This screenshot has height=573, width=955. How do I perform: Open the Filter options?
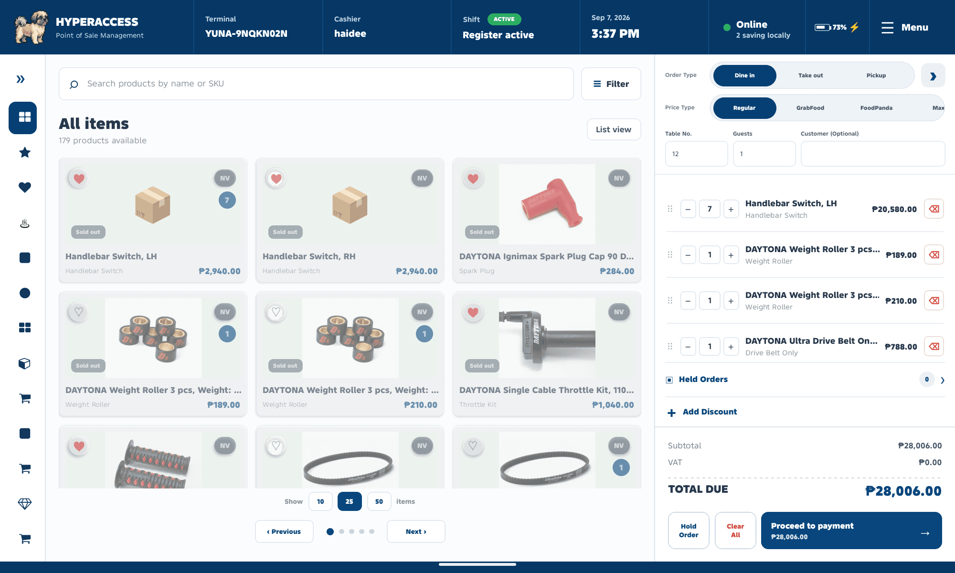611,84
